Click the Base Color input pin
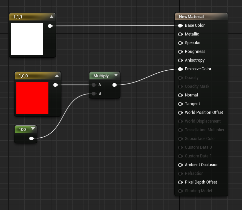Image resolution: width=242 pixels, height=210 pixels. (181, 25)
